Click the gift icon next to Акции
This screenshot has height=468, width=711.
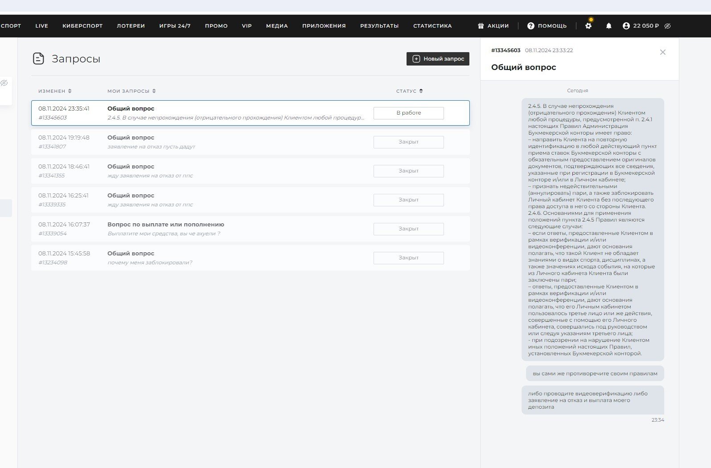[x=481, y=26]
